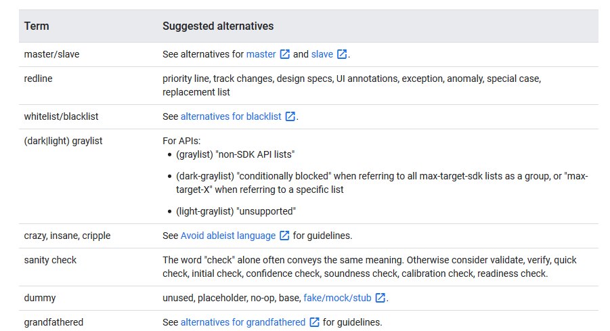
Task: Click the Term column header
Action: click(x=37, y=26)
